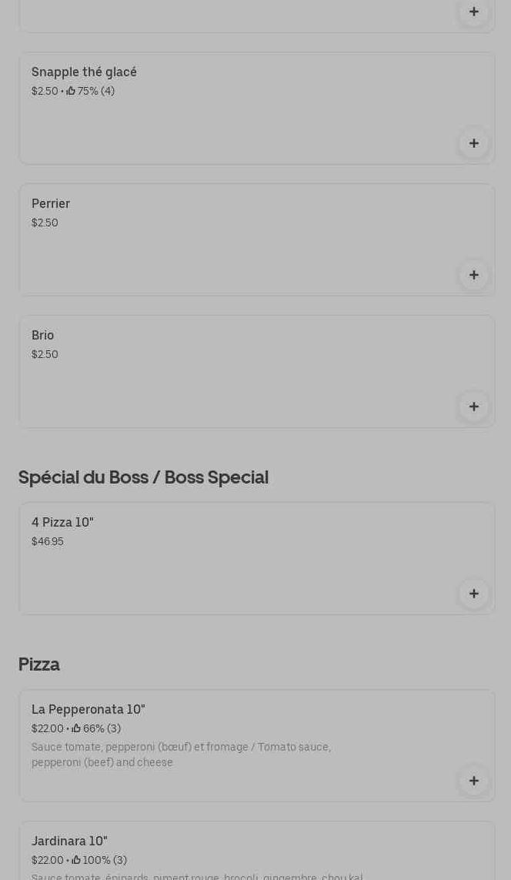Screen dimensions: 511x880
Task: Open the 4 Pizza 10" item
Action: pos(62,523)
